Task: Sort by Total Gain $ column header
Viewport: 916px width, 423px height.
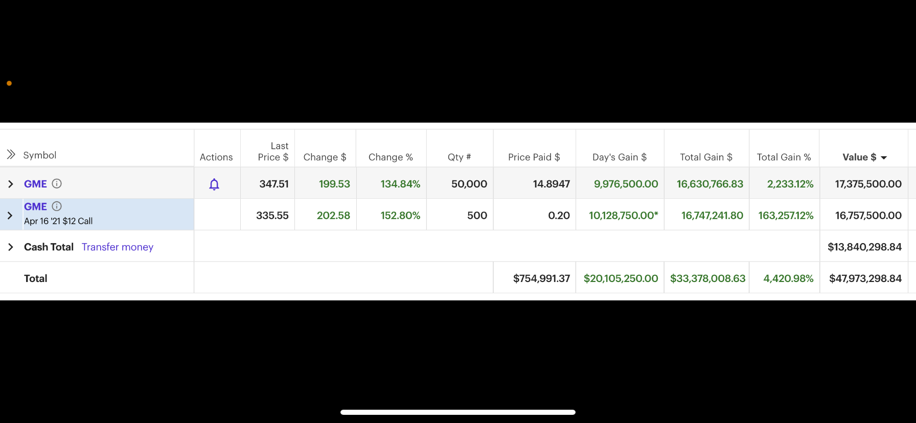Action: click(x=706, y=157)
